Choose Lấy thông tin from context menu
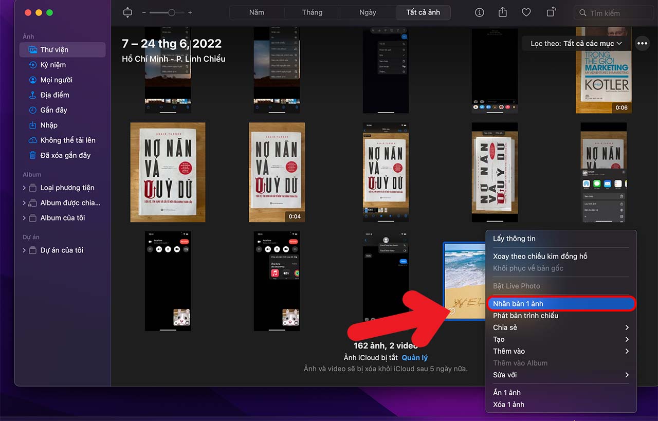 (561, 239)
